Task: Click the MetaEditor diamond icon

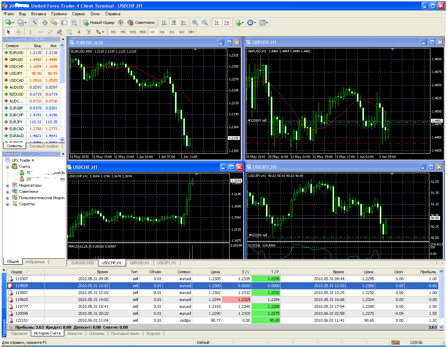Action: [120, 23]
